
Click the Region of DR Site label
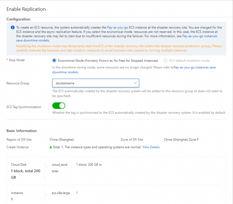click(x=19, y=140)
